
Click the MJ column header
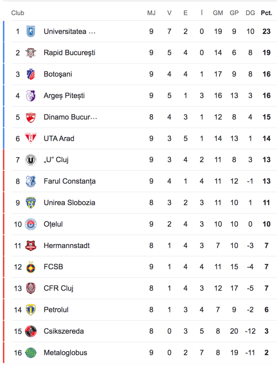coord(151,13)
